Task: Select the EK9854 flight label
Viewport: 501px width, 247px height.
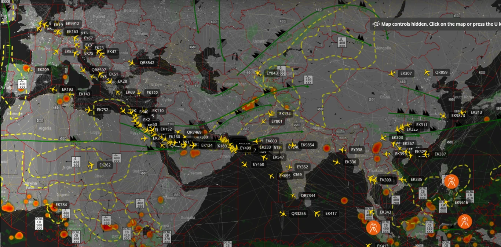Action: coord(307,145)
